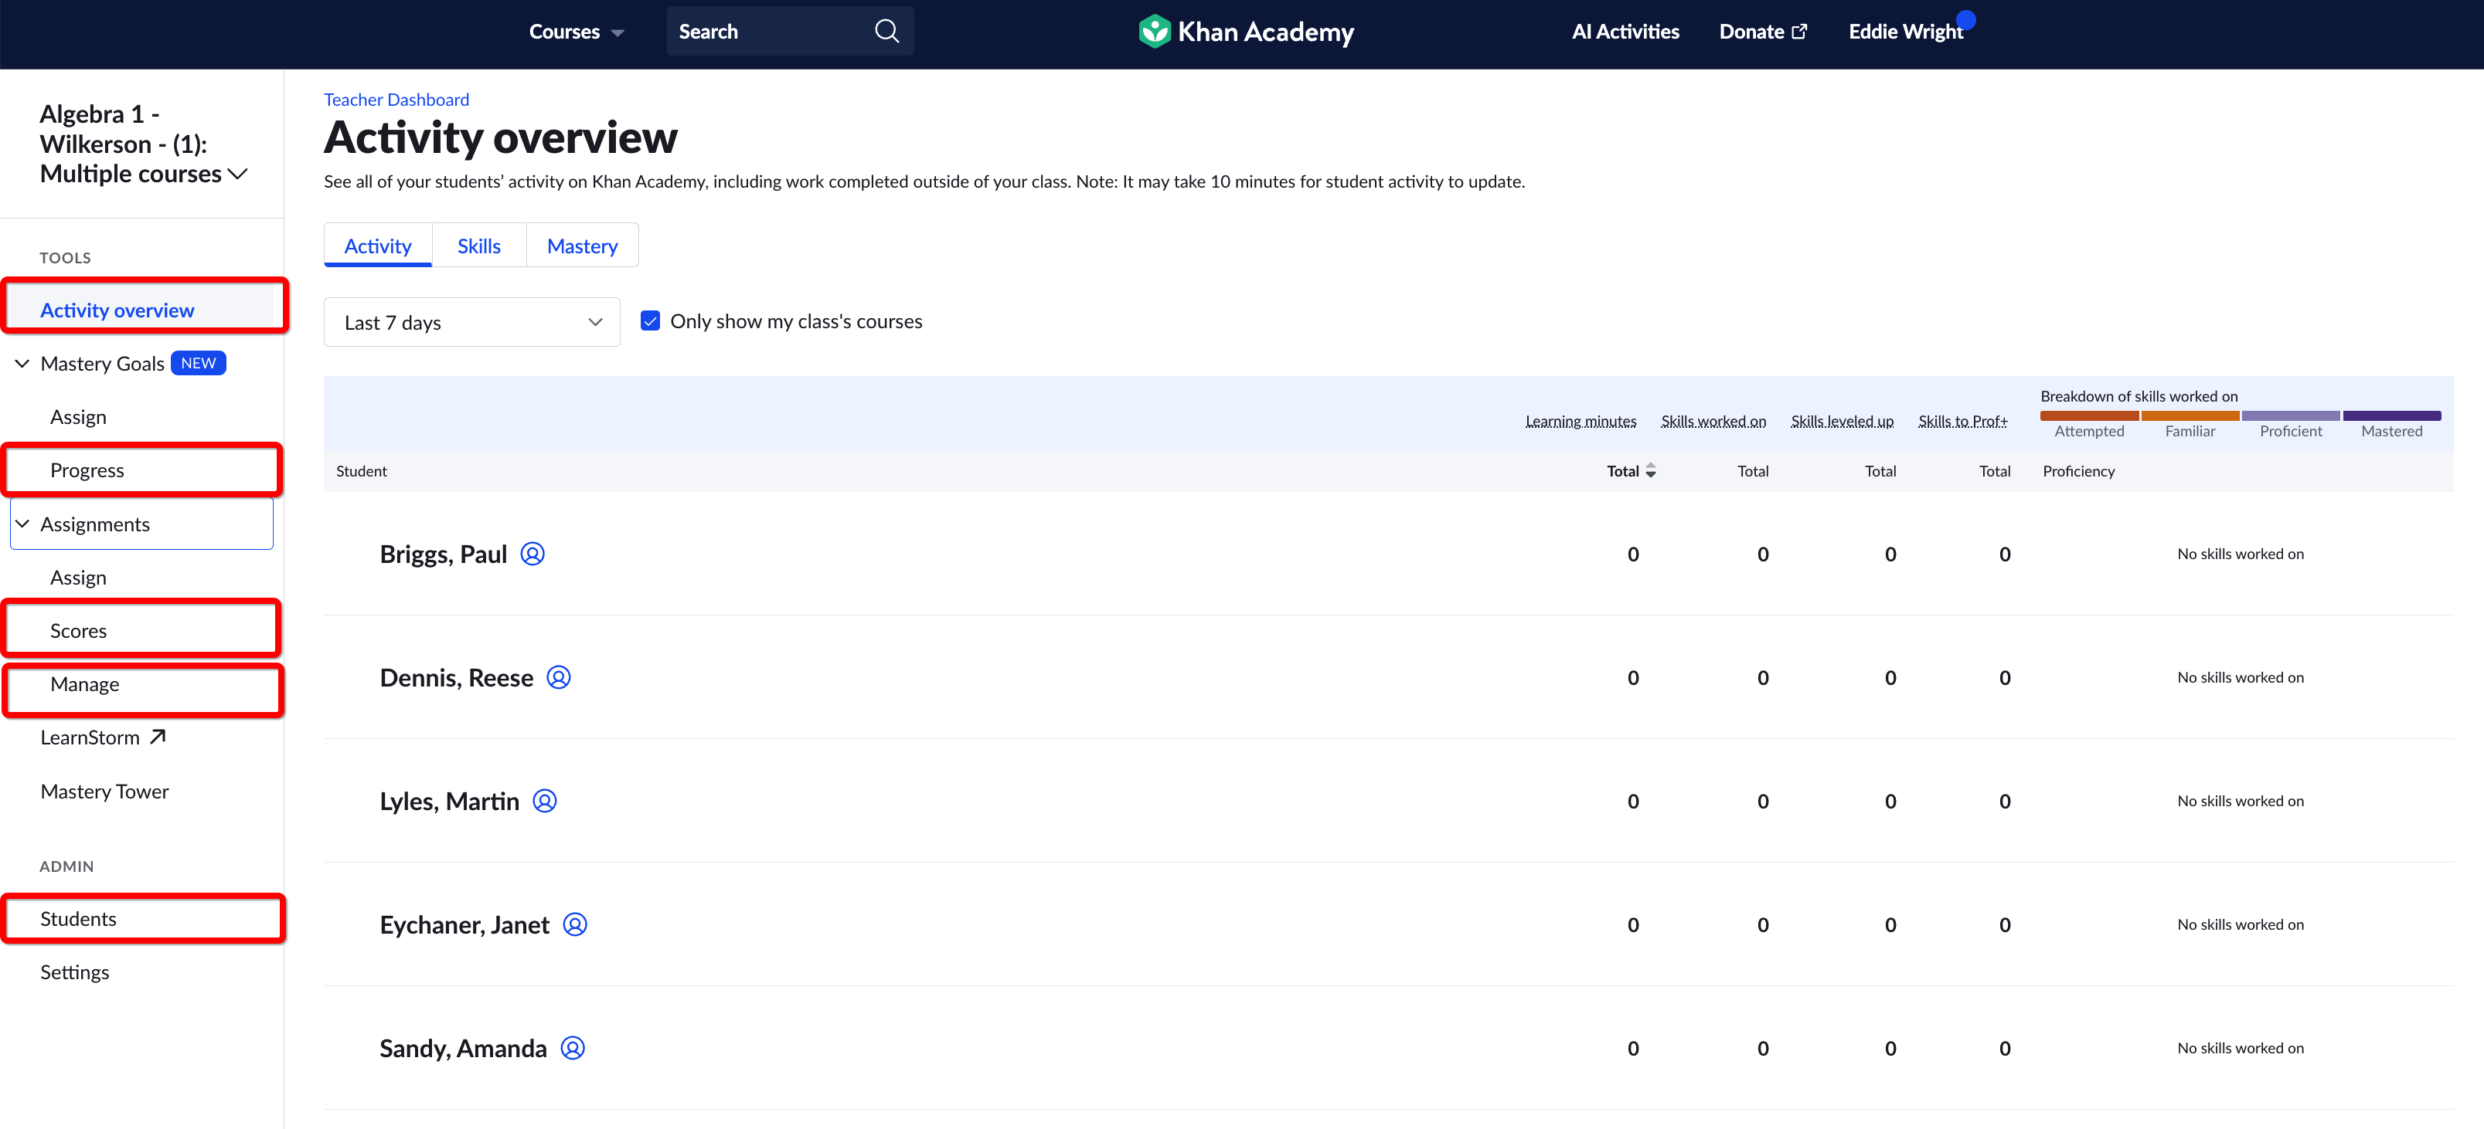Click the LearnStorm external link arrow
This screenshot has width=2484, height=1129.
tap(157, 735)
